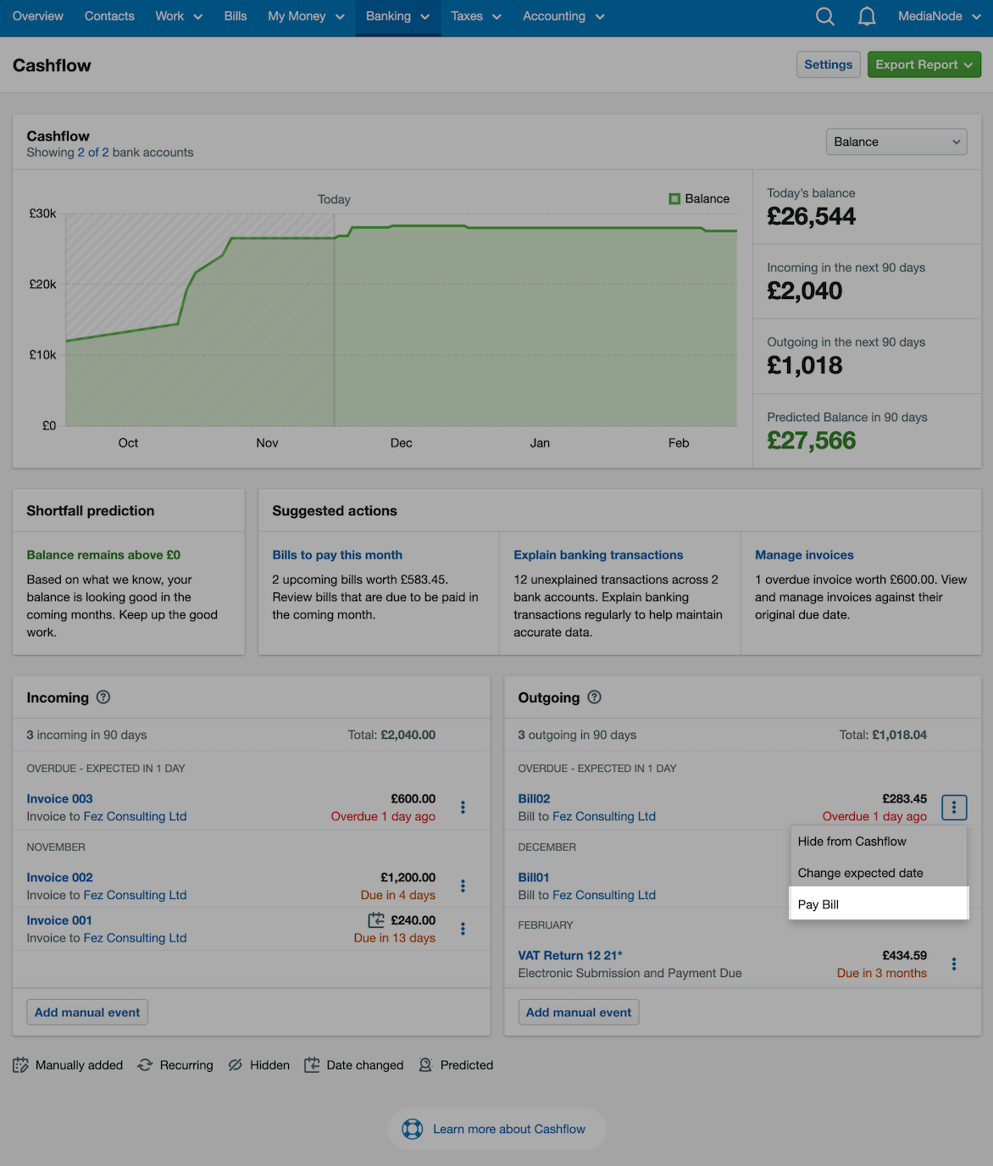Click the green Balance legend swatch

(x=674, y=199)
